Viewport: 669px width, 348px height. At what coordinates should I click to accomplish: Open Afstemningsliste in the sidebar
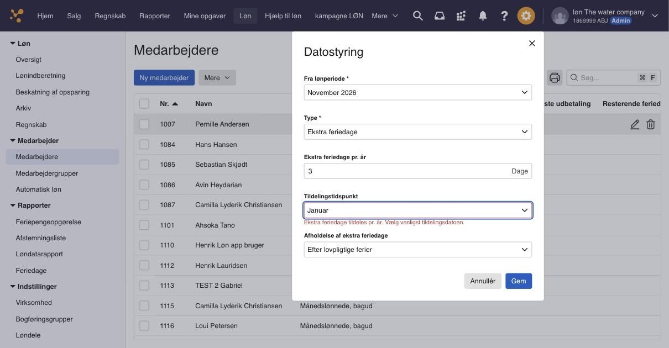coord(41,238)
